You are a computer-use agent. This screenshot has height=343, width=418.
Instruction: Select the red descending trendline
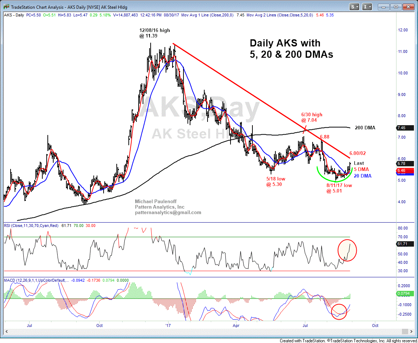(261, 101)
